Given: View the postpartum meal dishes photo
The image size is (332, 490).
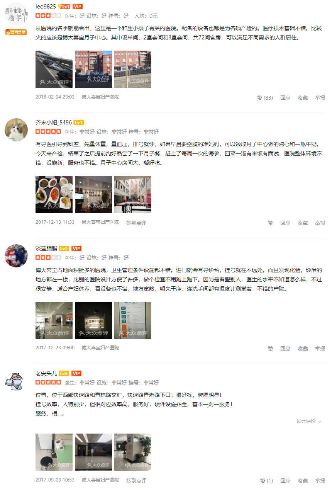Looking at the screenshot, I should [x=54, y=194].
